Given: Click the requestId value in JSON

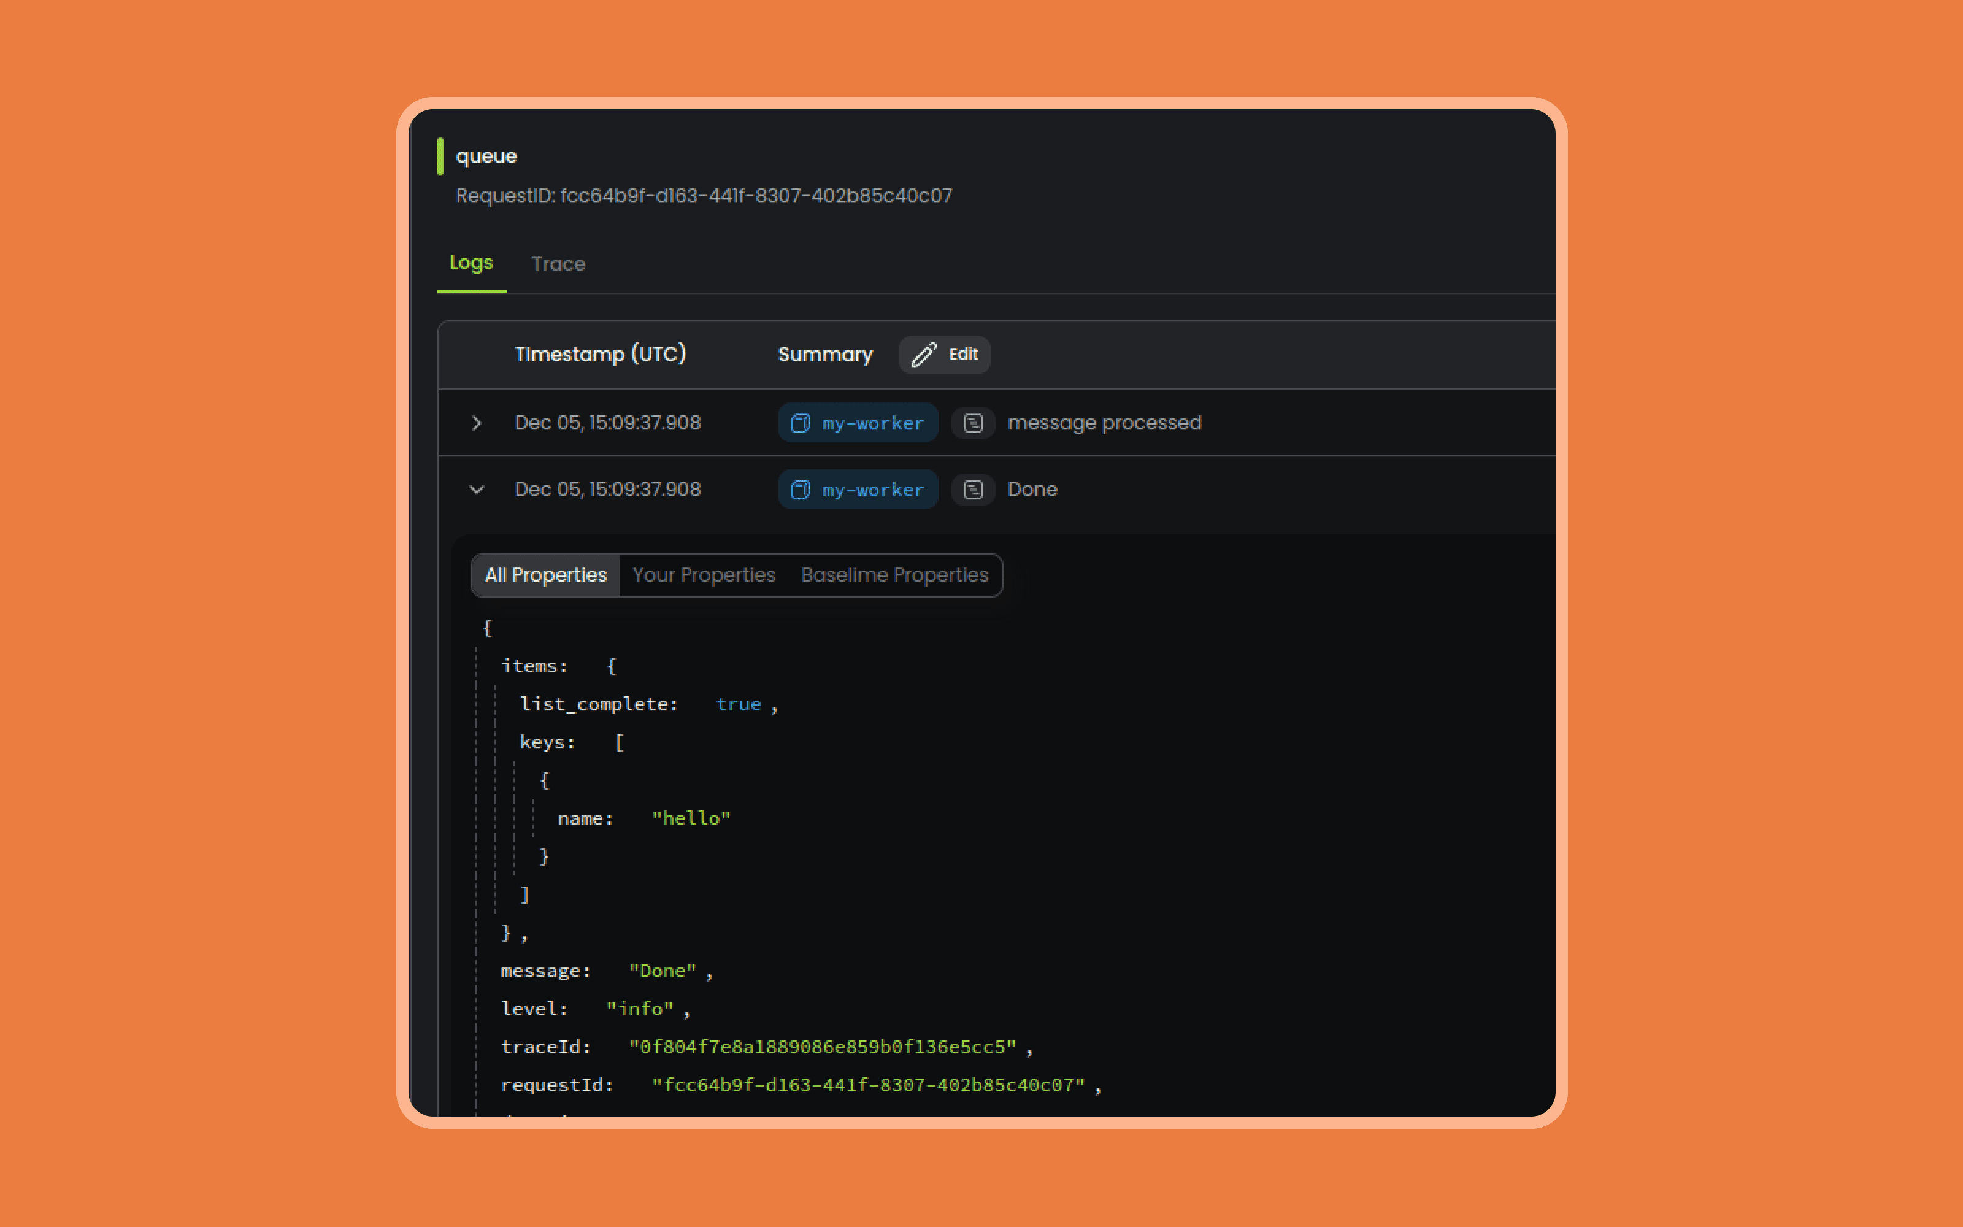Looking at the screenshot, I should 868,1085.
